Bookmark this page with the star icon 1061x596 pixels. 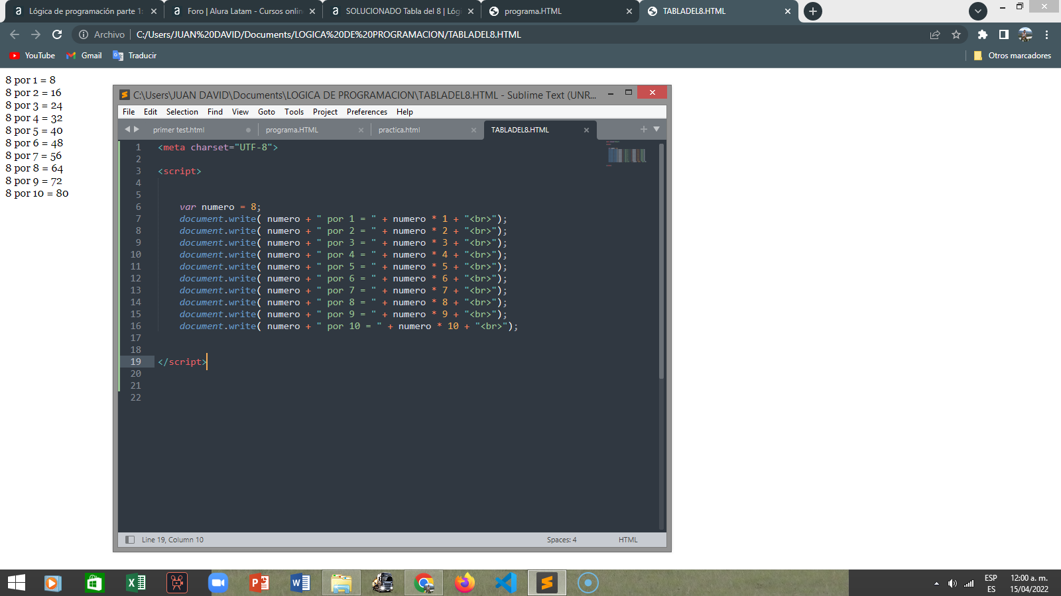(956, 34)
